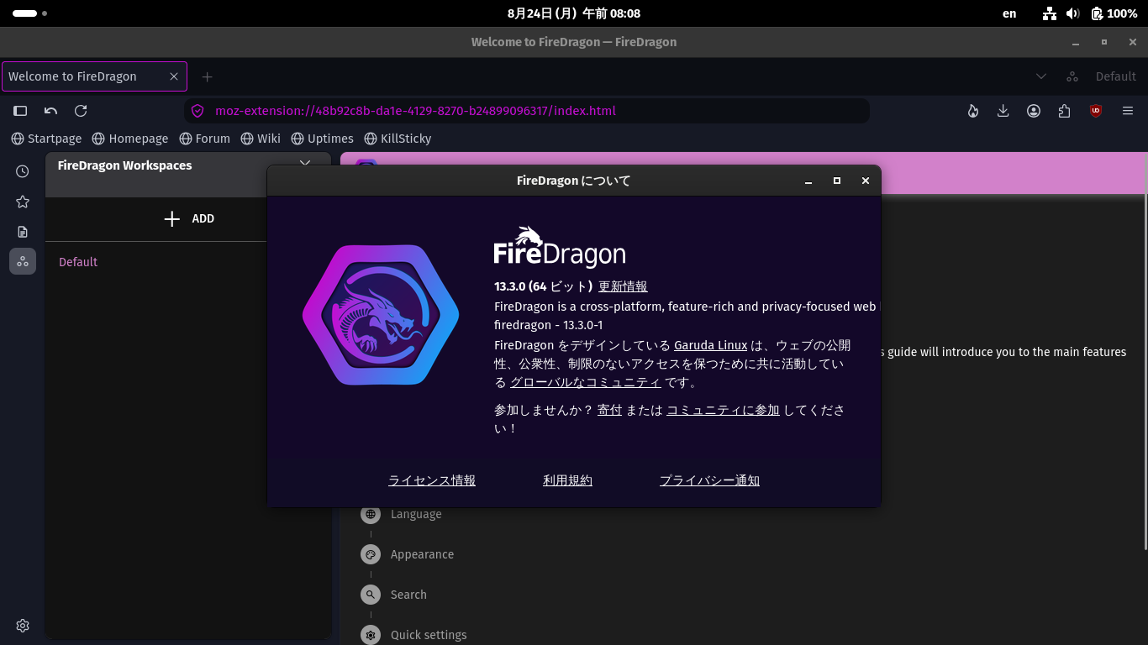Open the プライバシー通知 privacy link
This screenshot has width=1148, height=645.
click(709, 480)
